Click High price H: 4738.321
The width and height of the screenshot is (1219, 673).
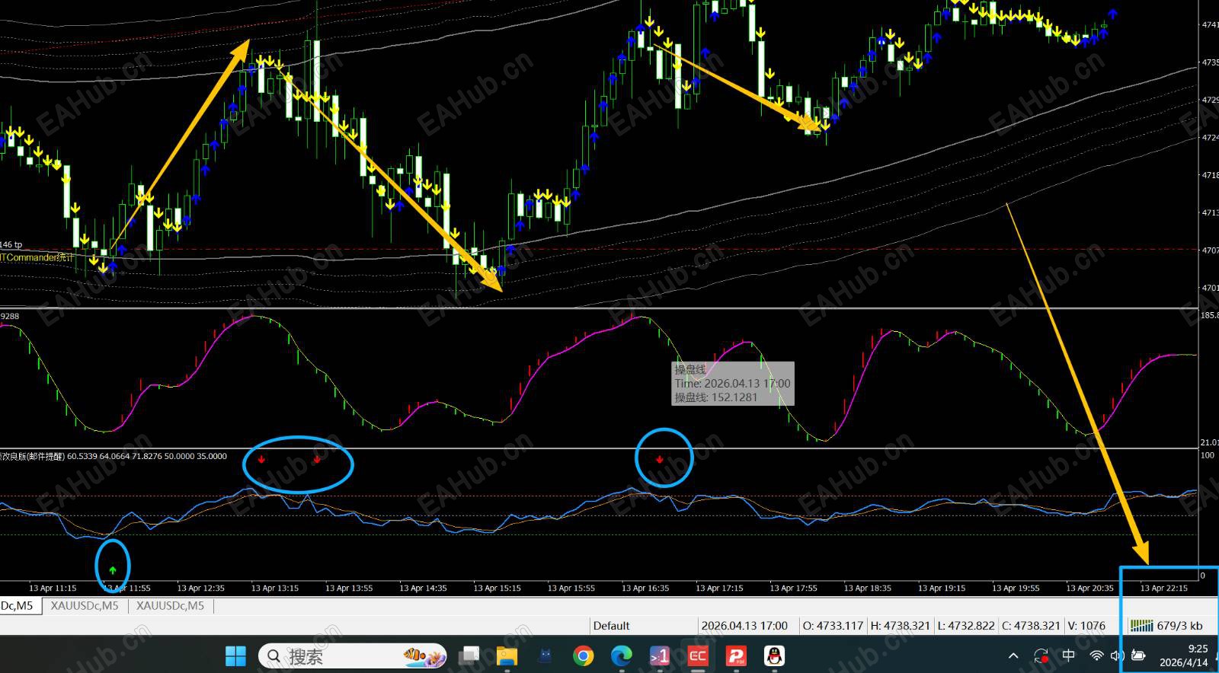coord(901,626)
